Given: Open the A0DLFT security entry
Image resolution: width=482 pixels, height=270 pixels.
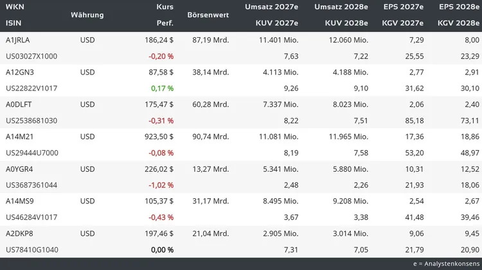Looking at the screenshot, I should click(20, 104).
